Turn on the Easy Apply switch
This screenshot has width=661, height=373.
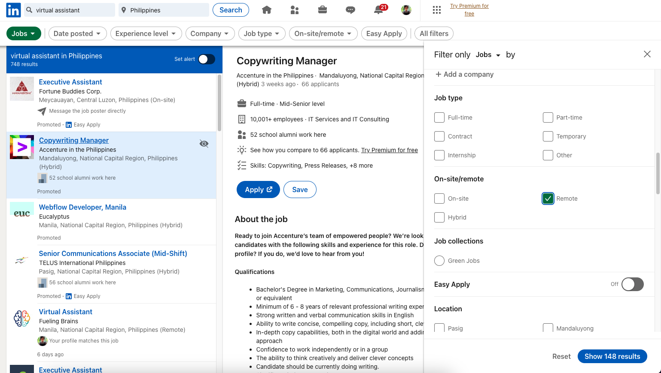[x=633, y=284]
